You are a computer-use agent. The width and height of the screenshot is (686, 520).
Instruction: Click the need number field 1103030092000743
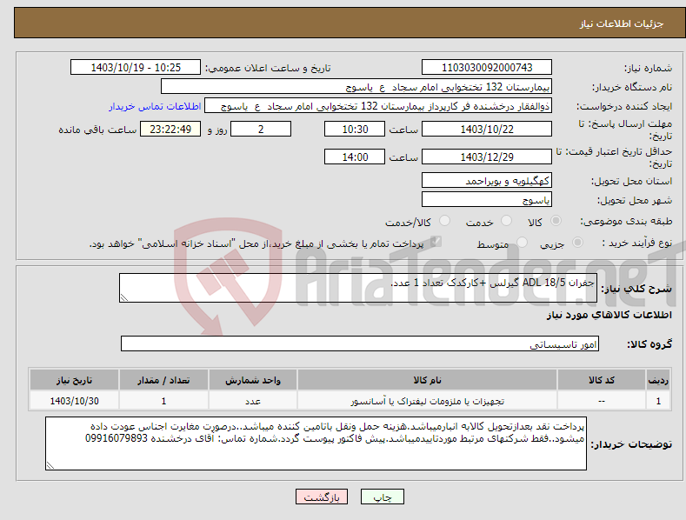[x=487, y=68]
